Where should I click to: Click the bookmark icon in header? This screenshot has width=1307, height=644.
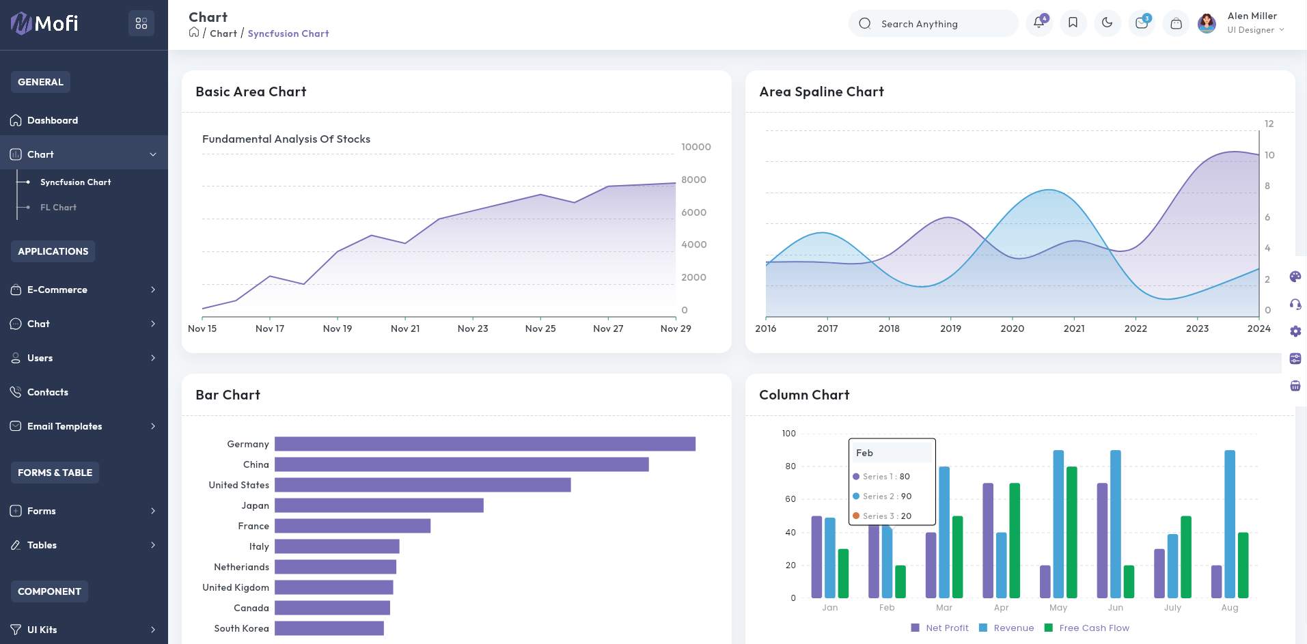click(x=1073, y=23)
